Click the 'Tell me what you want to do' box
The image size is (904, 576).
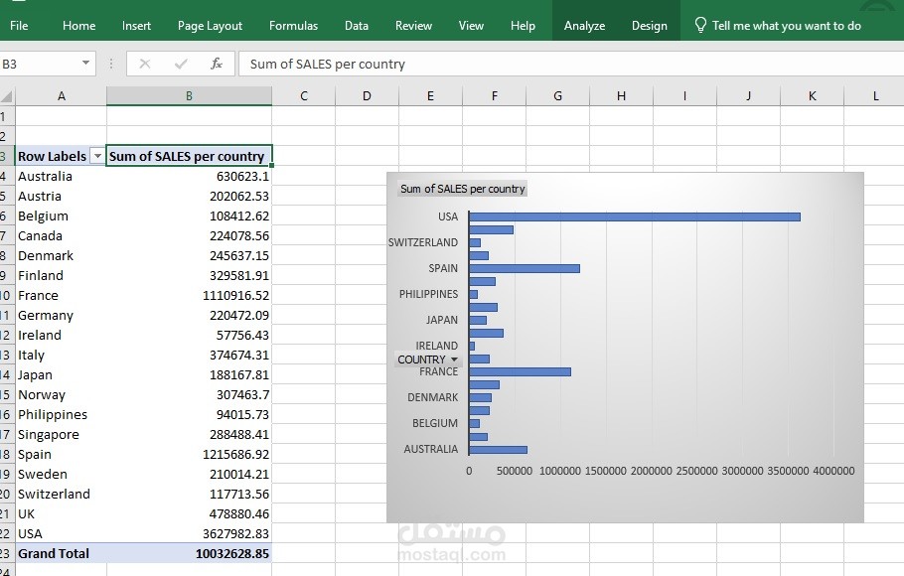pos(787,26)
